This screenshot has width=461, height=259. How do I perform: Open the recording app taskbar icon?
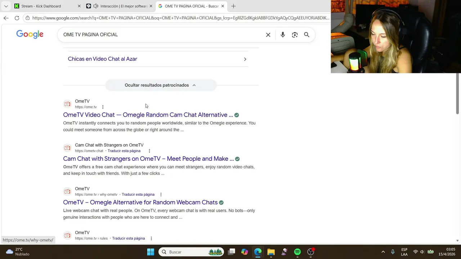[311, 252]
